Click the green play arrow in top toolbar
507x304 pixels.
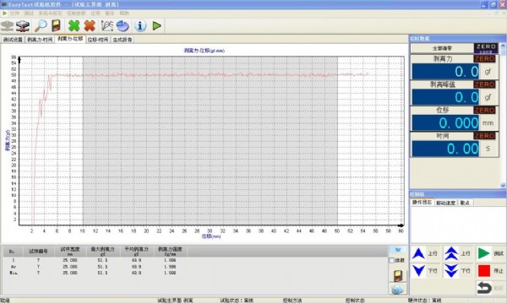[157, 26]
